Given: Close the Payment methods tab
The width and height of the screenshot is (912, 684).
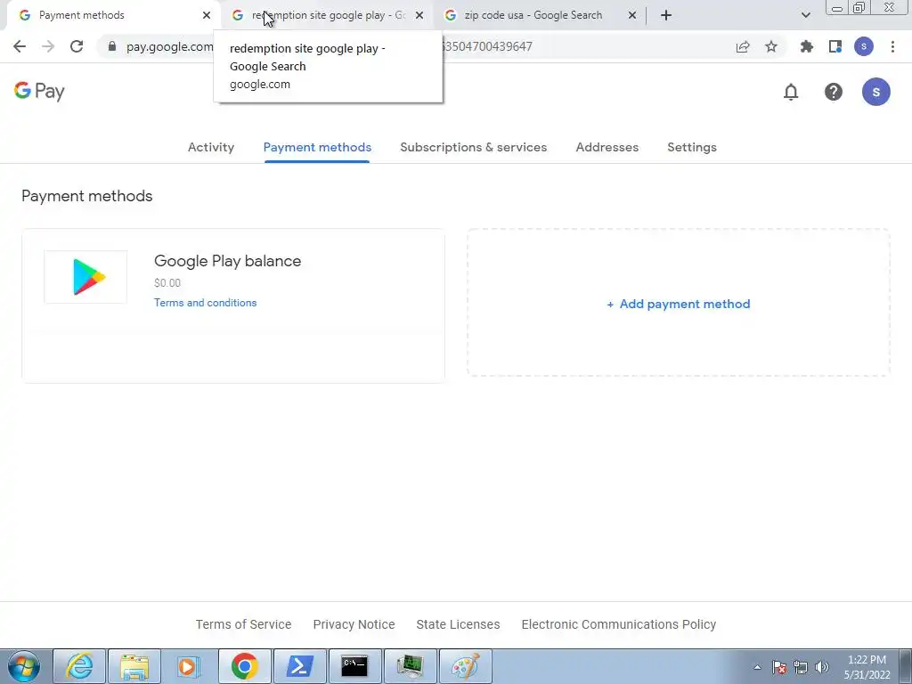Looking at the screenshot, I should pos(207,15).
